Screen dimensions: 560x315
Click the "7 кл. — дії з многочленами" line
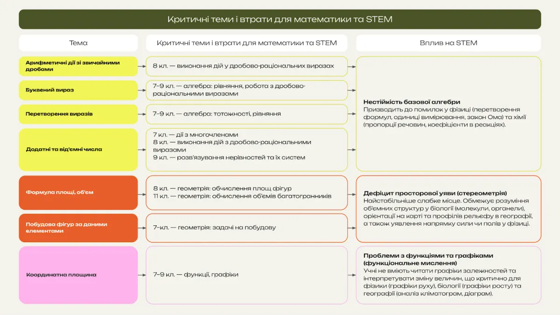click(x=196, y=135)
